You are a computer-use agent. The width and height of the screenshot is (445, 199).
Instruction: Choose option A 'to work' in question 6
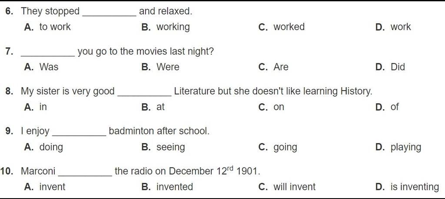point(48,27)
